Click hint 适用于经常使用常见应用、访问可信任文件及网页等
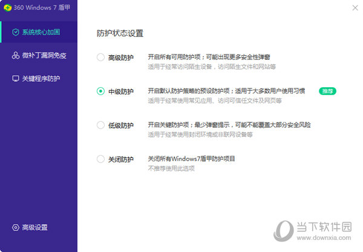The width and height of the screenshot is (363, 252). tap(215, 101)
